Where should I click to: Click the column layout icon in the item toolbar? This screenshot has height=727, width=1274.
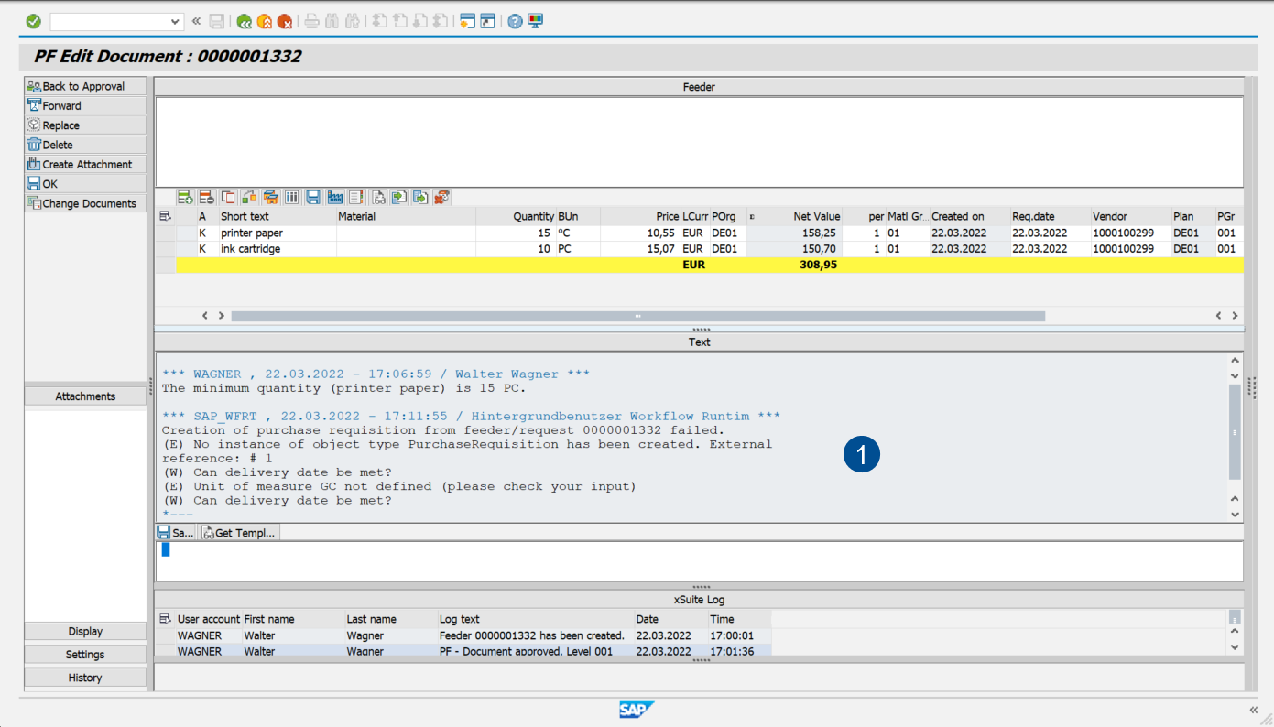291,196
